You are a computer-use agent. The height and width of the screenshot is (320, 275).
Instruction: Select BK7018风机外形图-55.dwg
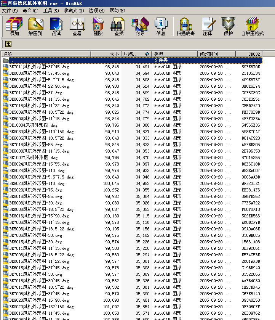pos(36,145)
